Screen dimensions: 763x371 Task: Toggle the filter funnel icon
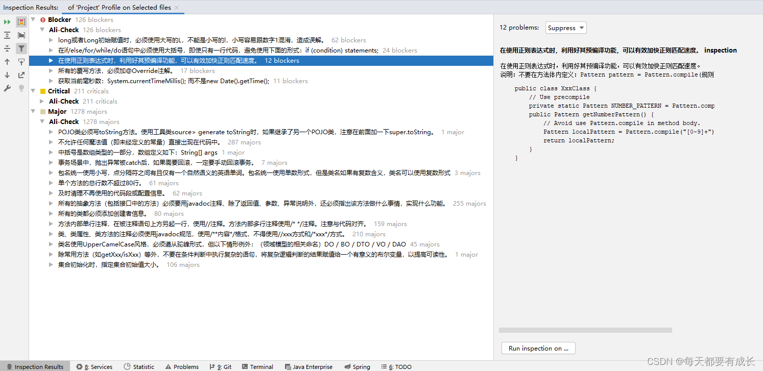tap(21, 48)
